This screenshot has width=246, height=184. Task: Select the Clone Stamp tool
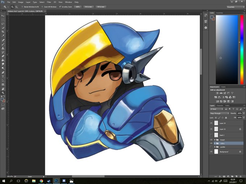pos(3,48)
